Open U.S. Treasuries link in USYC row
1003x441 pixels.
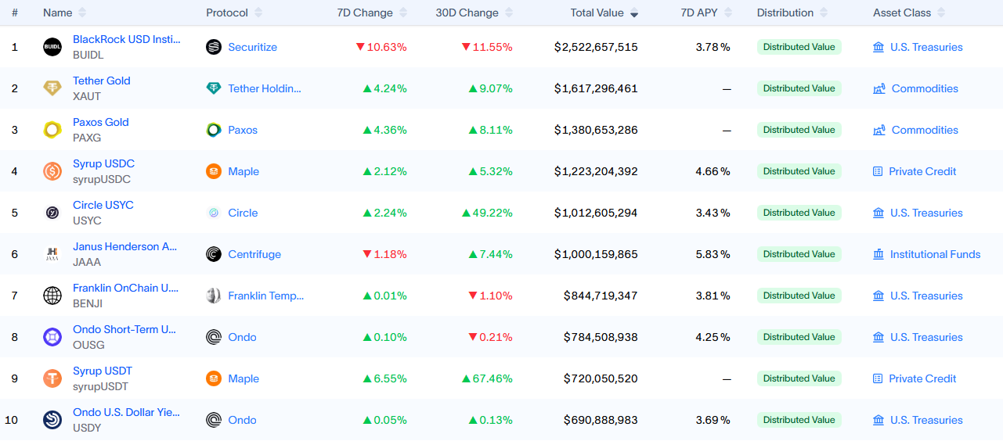tap(926, 213)
